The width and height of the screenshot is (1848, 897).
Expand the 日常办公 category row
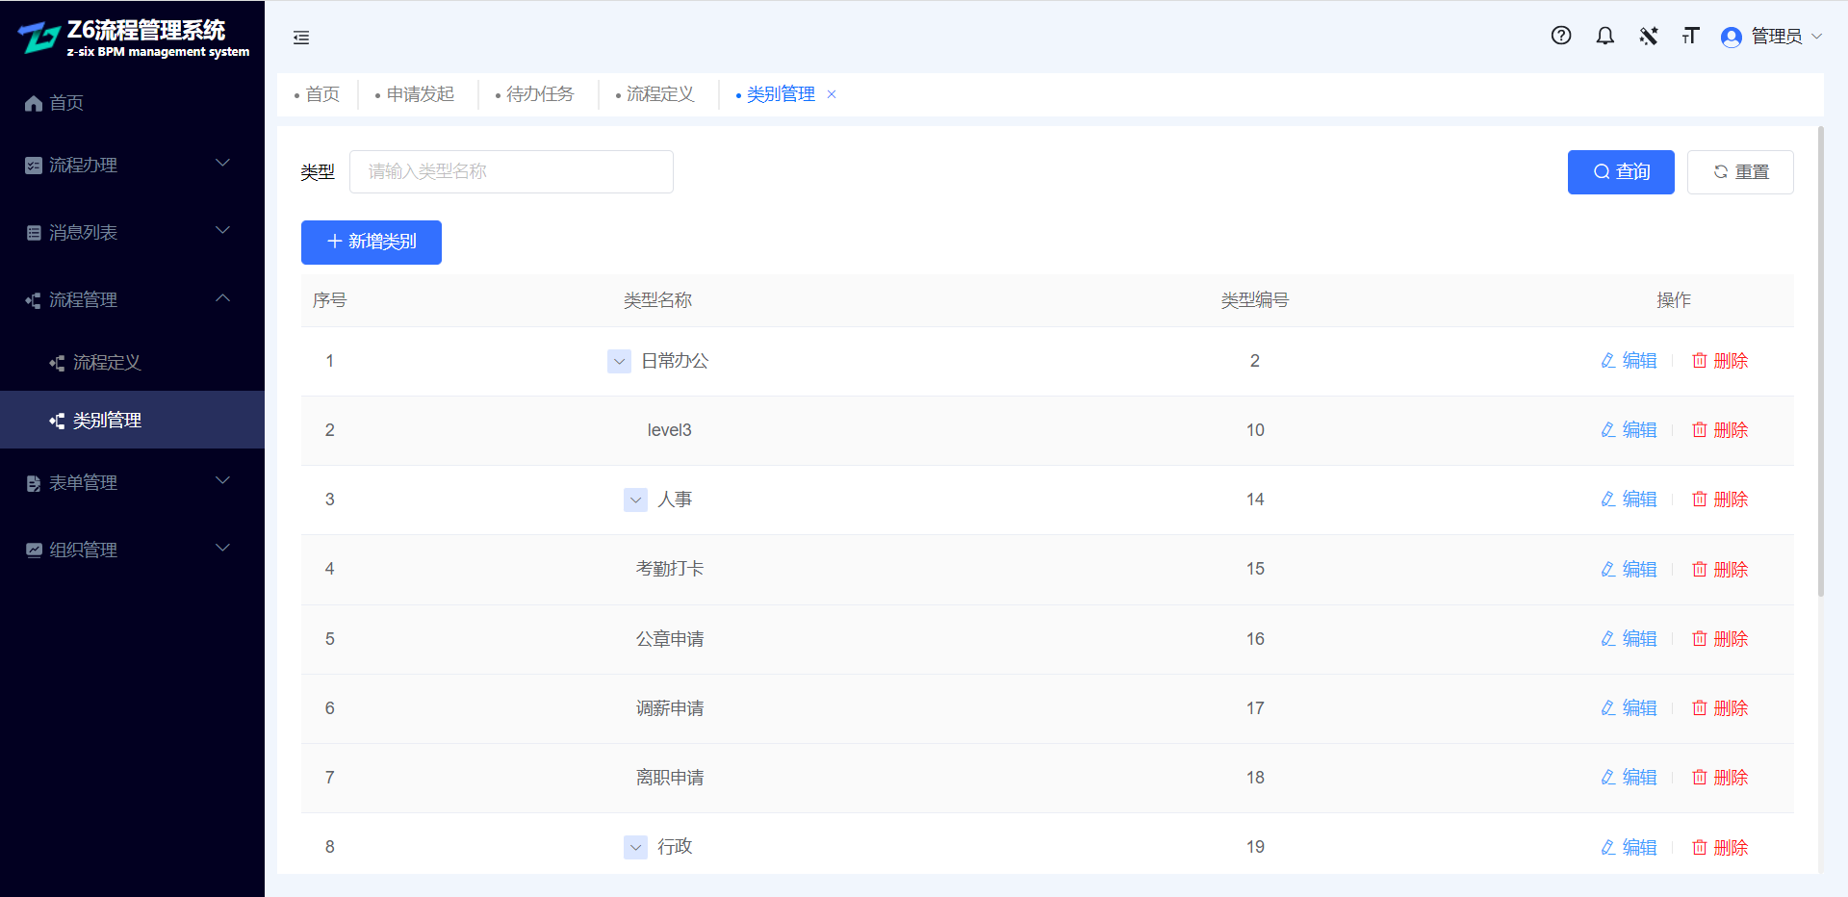[x=620, y=361]
